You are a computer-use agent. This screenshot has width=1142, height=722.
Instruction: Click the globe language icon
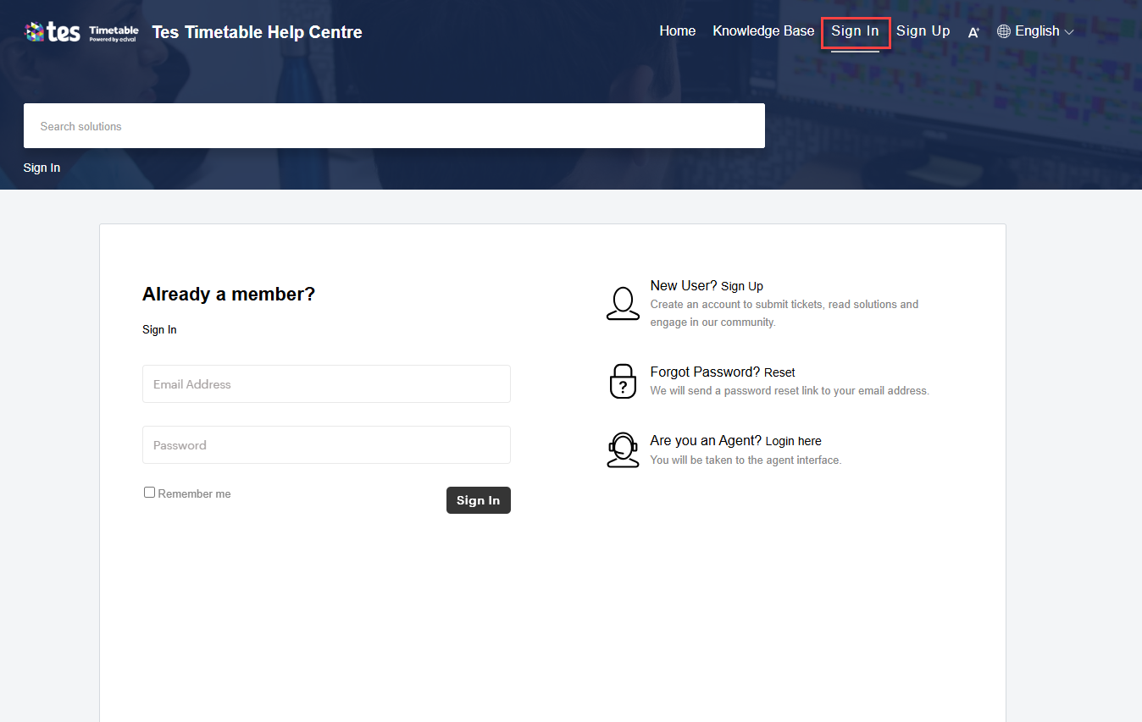[1004, 31]
